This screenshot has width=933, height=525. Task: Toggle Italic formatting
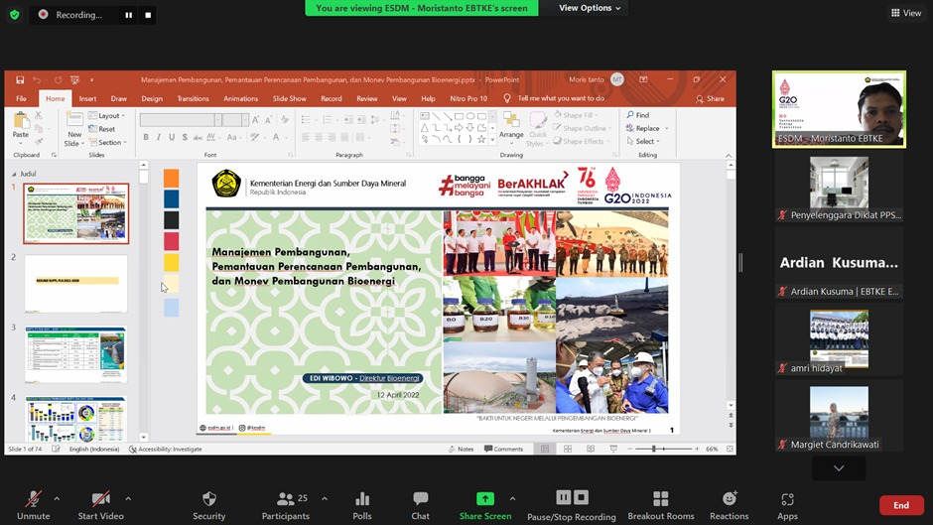pos(159,138)
